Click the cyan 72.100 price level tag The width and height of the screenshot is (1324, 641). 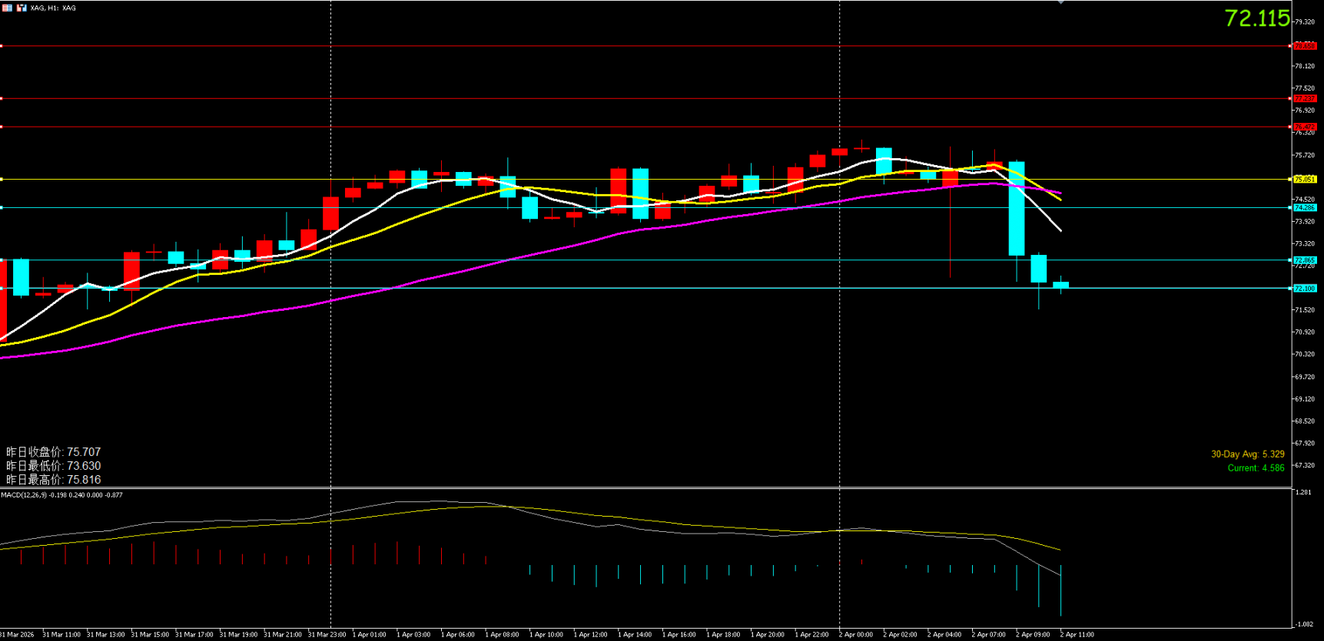pyautogui.click(x=1304, y=289)
